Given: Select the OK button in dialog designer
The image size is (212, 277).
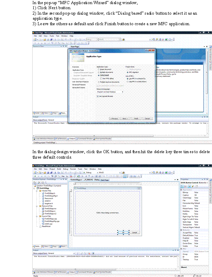Looking at the screenshot, I should click(123, 232).
